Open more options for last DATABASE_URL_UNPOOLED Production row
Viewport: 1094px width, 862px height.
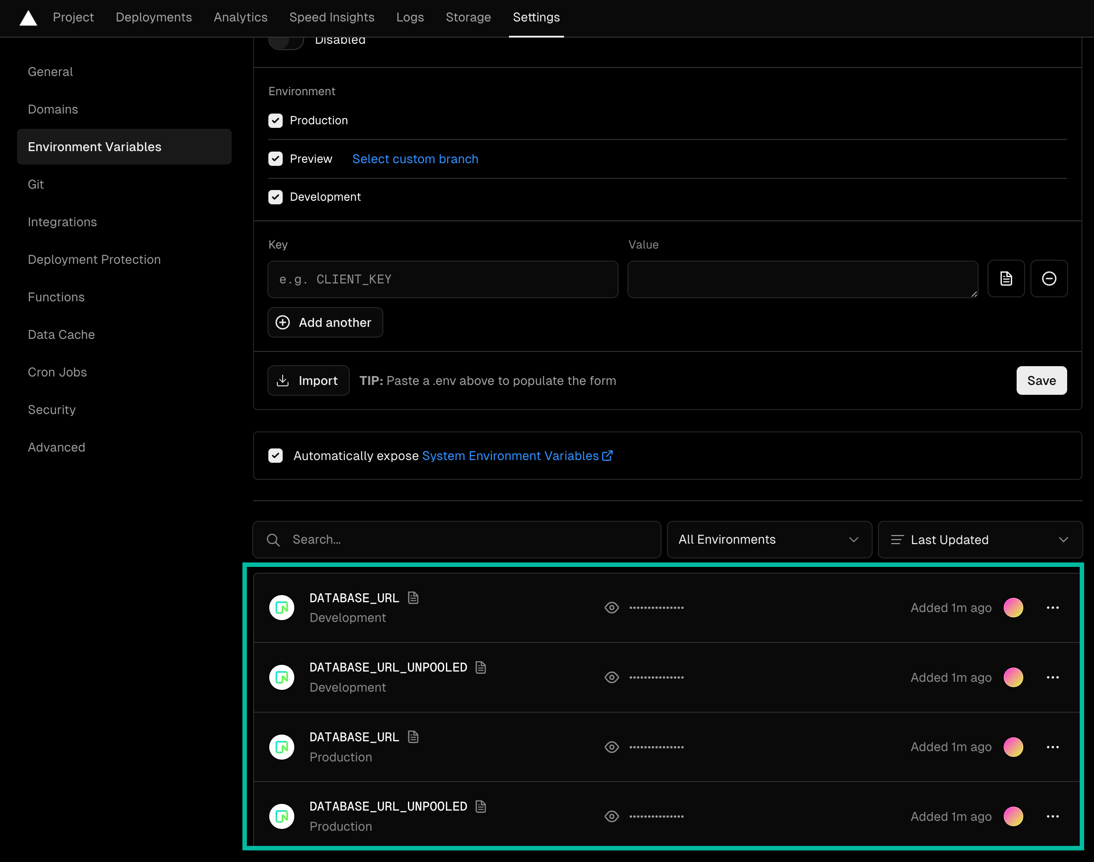point(1052,816)
